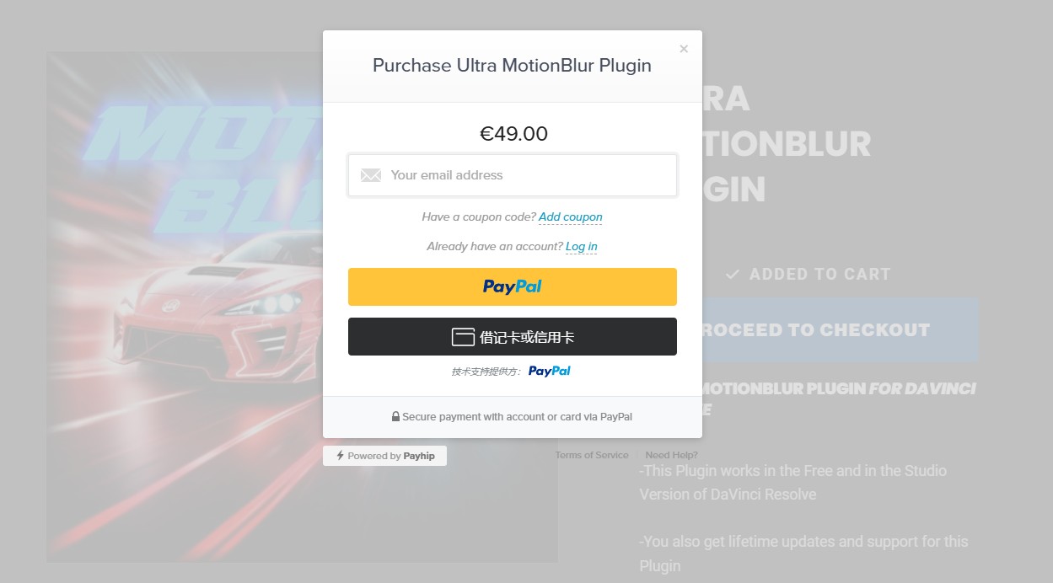Click the checkmark icon next to Added to Cart

[x=733, y=275]
